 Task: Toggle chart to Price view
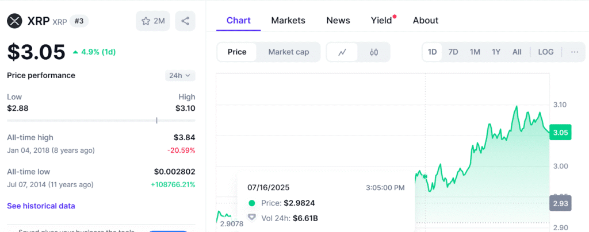pos(237,52)
